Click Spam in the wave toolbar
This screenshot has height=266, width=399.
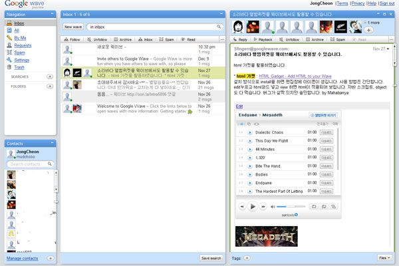pyautogui.click(x=338, y=40)
